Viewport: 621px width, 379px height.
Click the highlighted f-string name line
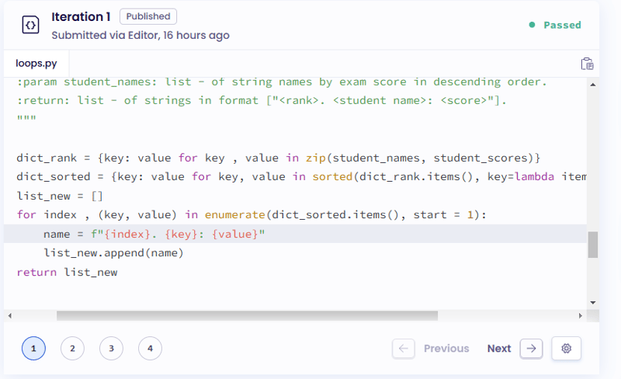pyautogui.click(x=295, y=234)
